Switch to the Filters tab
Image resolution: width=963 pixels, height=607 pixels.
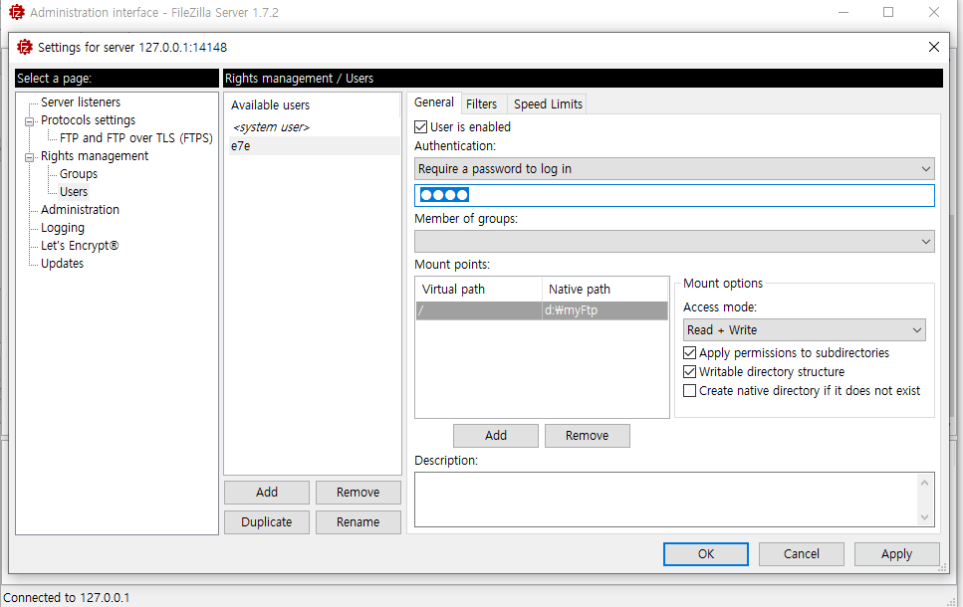coord(482,104)
